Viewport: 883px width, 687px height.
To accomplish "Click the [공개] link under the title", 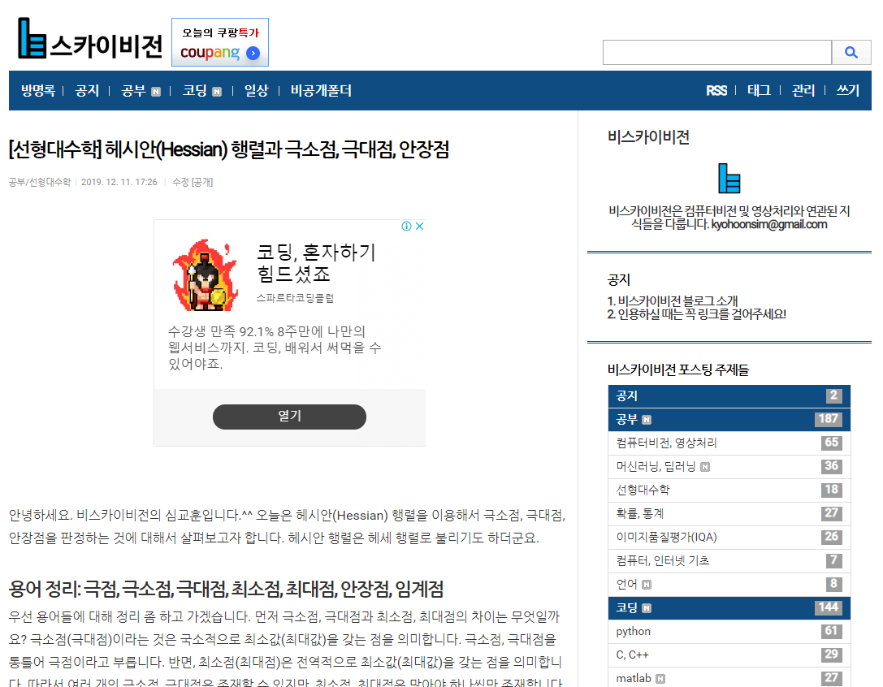I will [202, 182].
